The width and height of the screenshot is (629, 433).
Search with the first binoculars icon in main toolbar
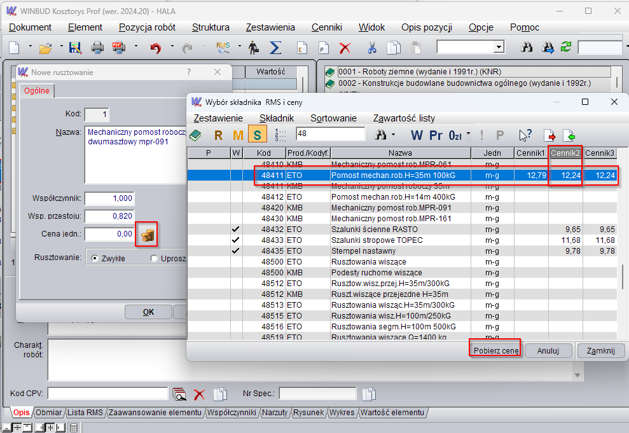(527, 47)
